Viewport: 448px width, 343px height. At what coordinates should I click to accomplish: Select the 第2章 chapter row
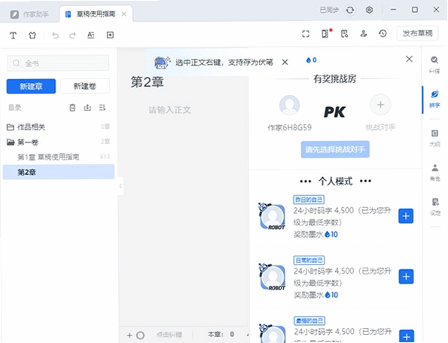click(58, 172)
